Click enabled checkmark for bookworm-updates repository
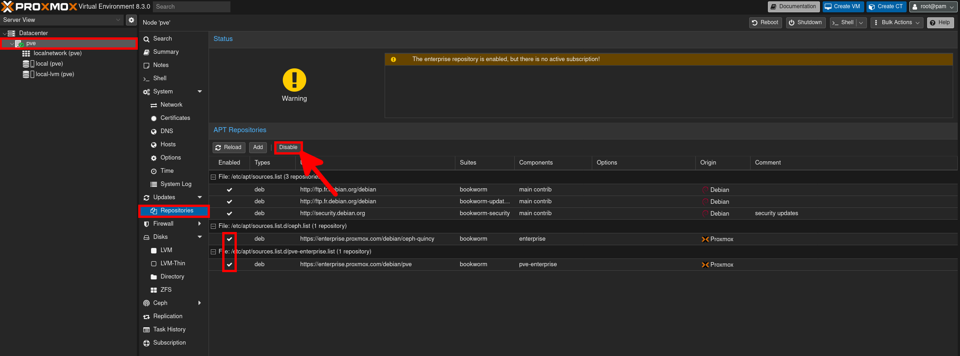The image size is (960, 356). click(x=230, y=201)
